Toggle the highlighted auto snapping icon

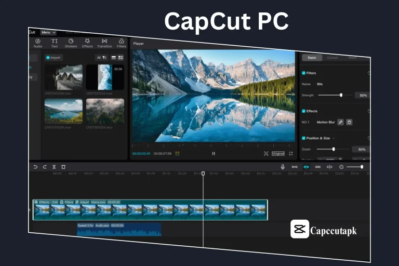click(306, 167)
